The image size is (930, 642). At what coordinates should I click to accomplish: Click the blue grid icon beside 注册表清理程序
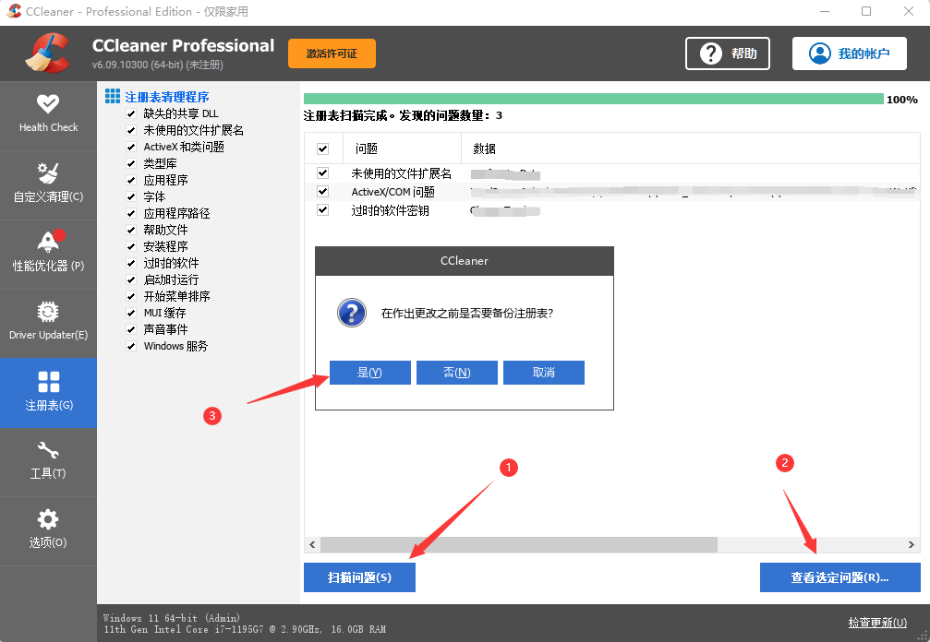[112, 96]
